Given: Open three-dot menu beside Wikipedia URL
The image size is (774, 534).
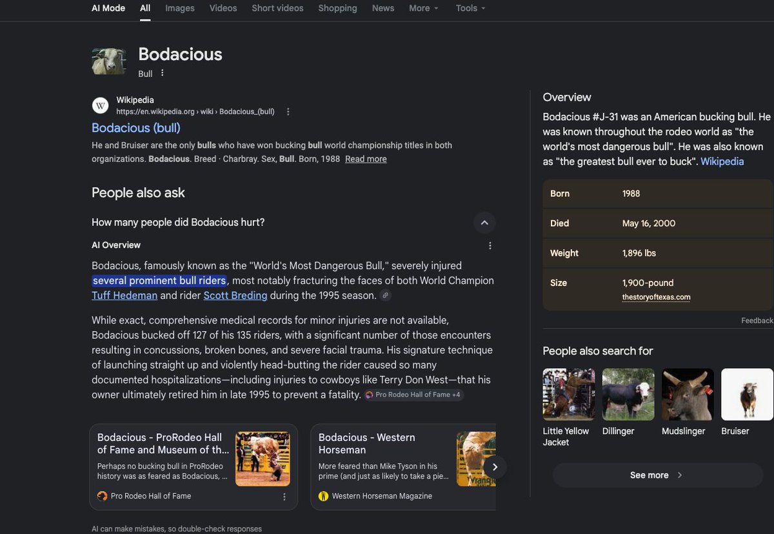Looking at the screenshot, I should pyautogui.click(x=288, y=112).
